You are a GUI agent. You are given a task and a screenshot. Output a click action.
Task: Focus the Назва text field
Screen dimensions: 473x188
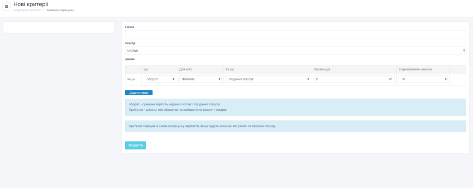(x=295, y=35)
